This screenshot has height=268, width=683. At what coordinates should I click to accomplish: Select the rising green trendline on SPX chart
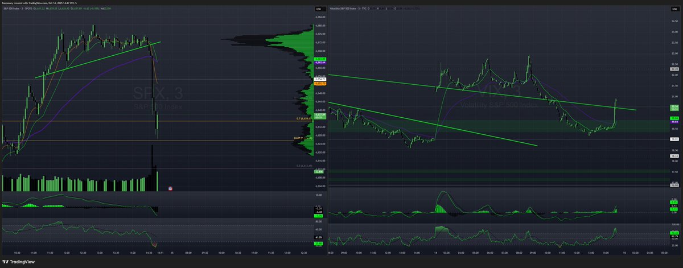click(98, 59)
